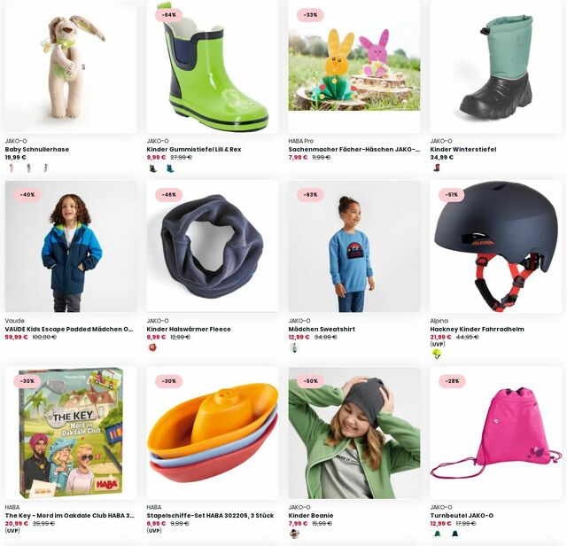Pick the dark navy Turnbeutel variant icon
The height and width of the screenshot is (546, 567).
coord(454,534)
